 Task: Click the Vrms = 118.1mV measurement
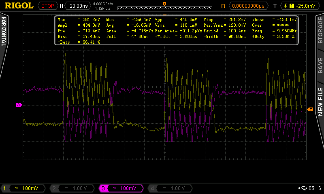click(176, 25)
